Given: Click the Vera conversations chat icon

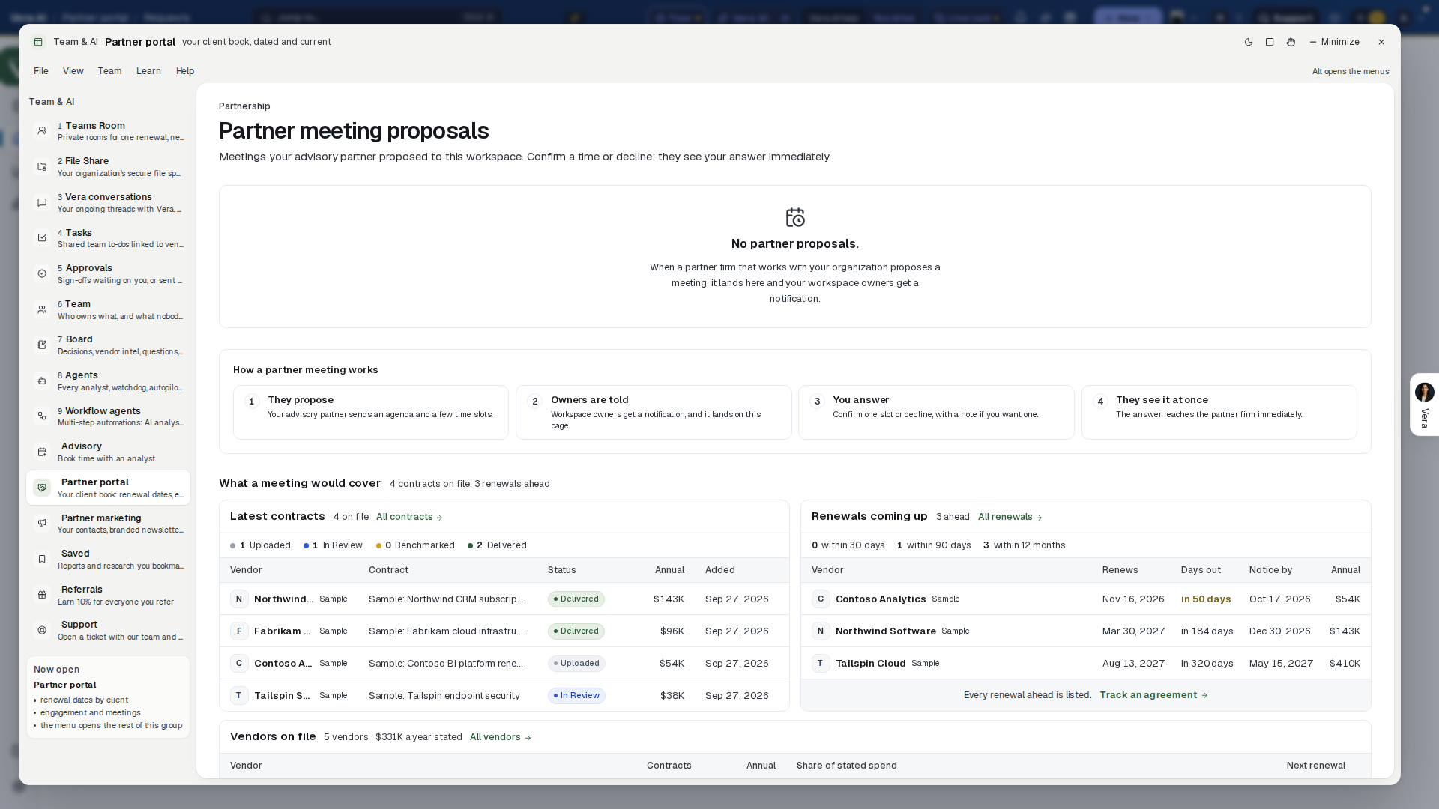Looking at the screenshot, I should 42,202.
